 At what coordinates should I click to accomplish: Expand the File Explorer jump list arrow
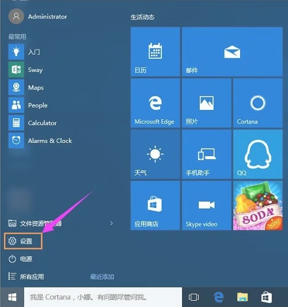pyautogui.click(x=111, y=223)
